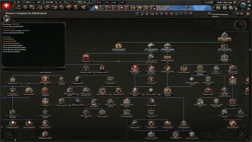252x142 pixels.
Task: Click the green money alert icon
Action: 134,7
